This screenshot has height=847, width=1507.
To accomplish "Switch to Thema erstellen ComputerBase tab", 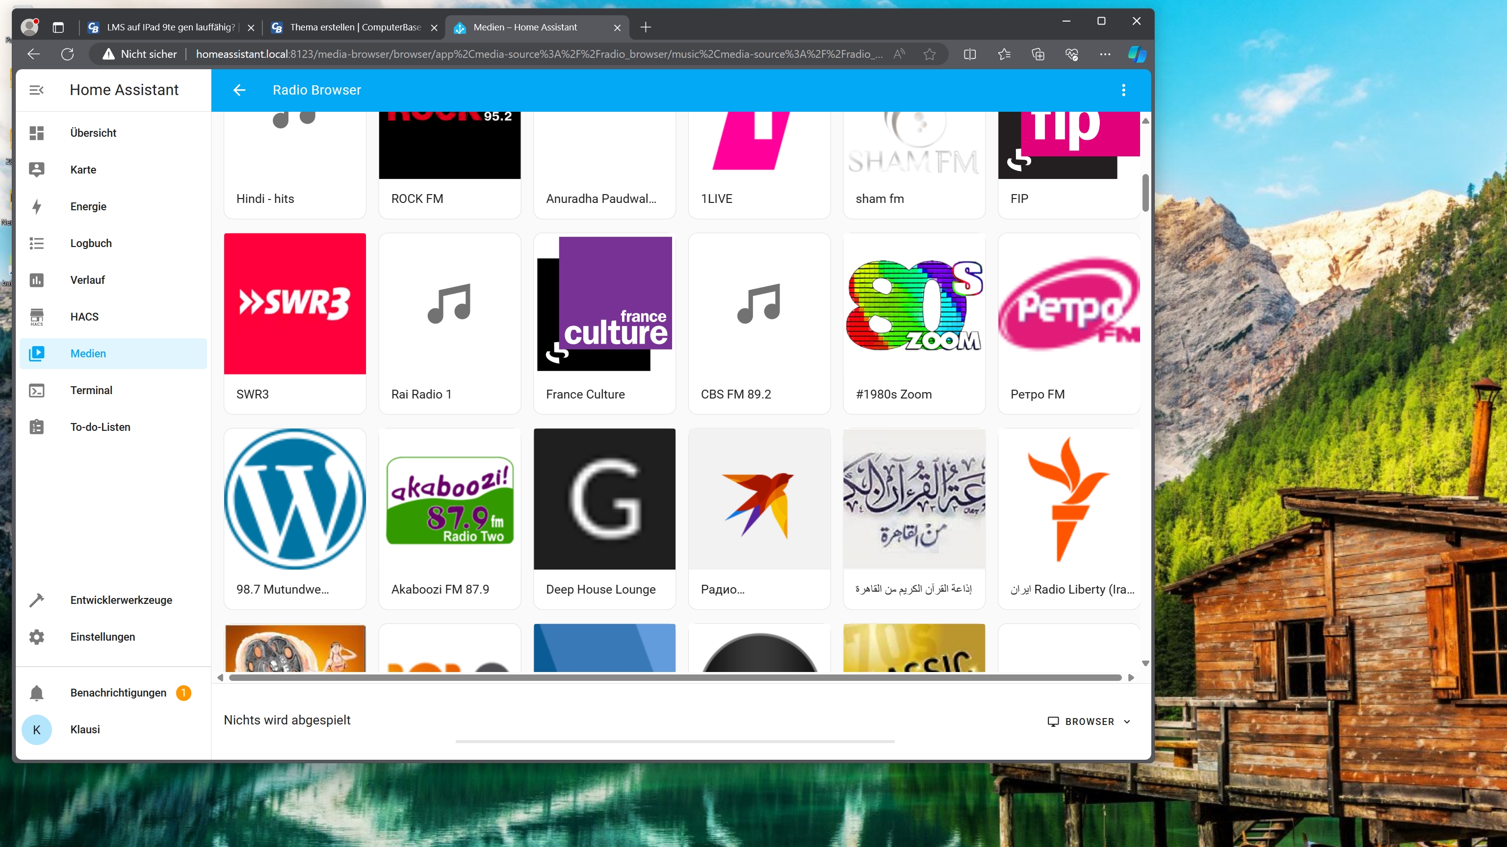I will [355, 27].
